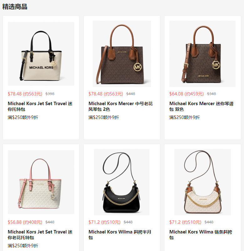This screenshot has width=244, height=251.
Task: Click 满$250额外9折 under the Mercer 迷你琴谱包
Action: pyautogui.click(x=184, y=117)
